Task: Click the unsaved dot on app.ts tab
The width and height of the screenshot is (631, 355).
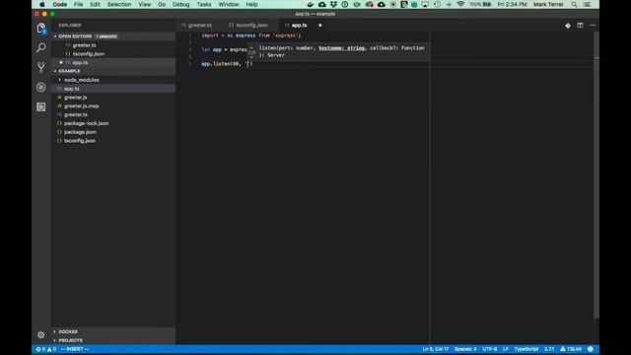Action: pos(319,26)
